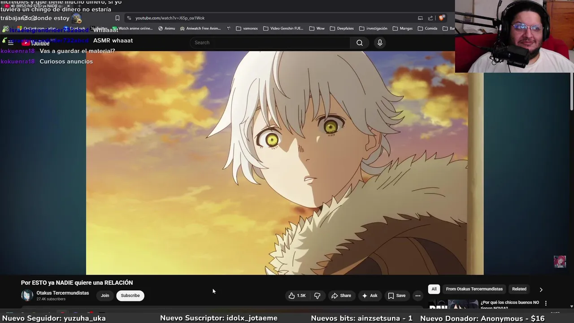Open Aniwatch Free Anime bookmark
Image resolution: width=574 pixels, height=323 pixels.
pyautogui.click(x=200, y=28)
